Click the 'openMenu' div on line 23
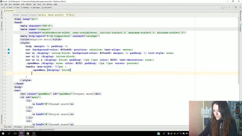The image size is (242, 136). [60, 94]
